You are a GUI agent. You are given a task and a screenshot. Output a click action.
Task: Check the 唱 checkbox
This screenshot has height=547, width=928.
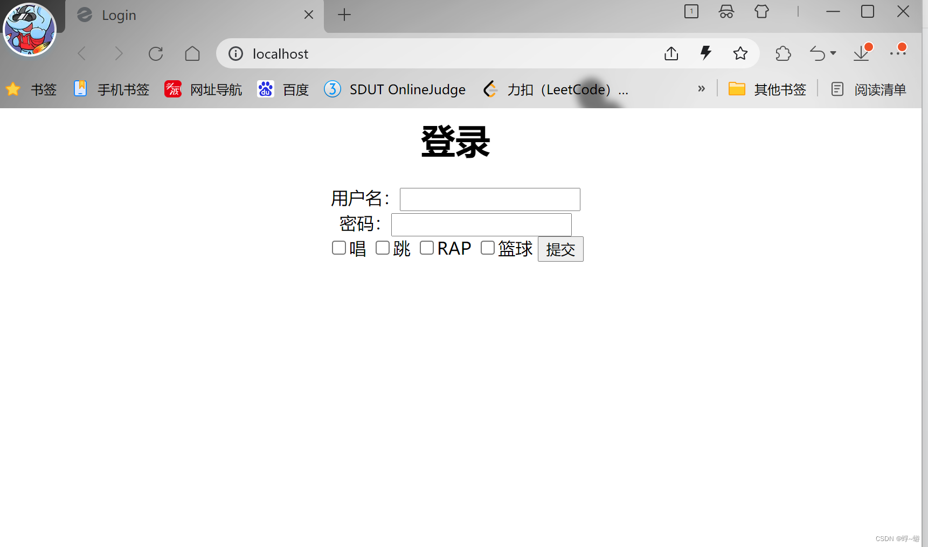click(x=339, y=248)
